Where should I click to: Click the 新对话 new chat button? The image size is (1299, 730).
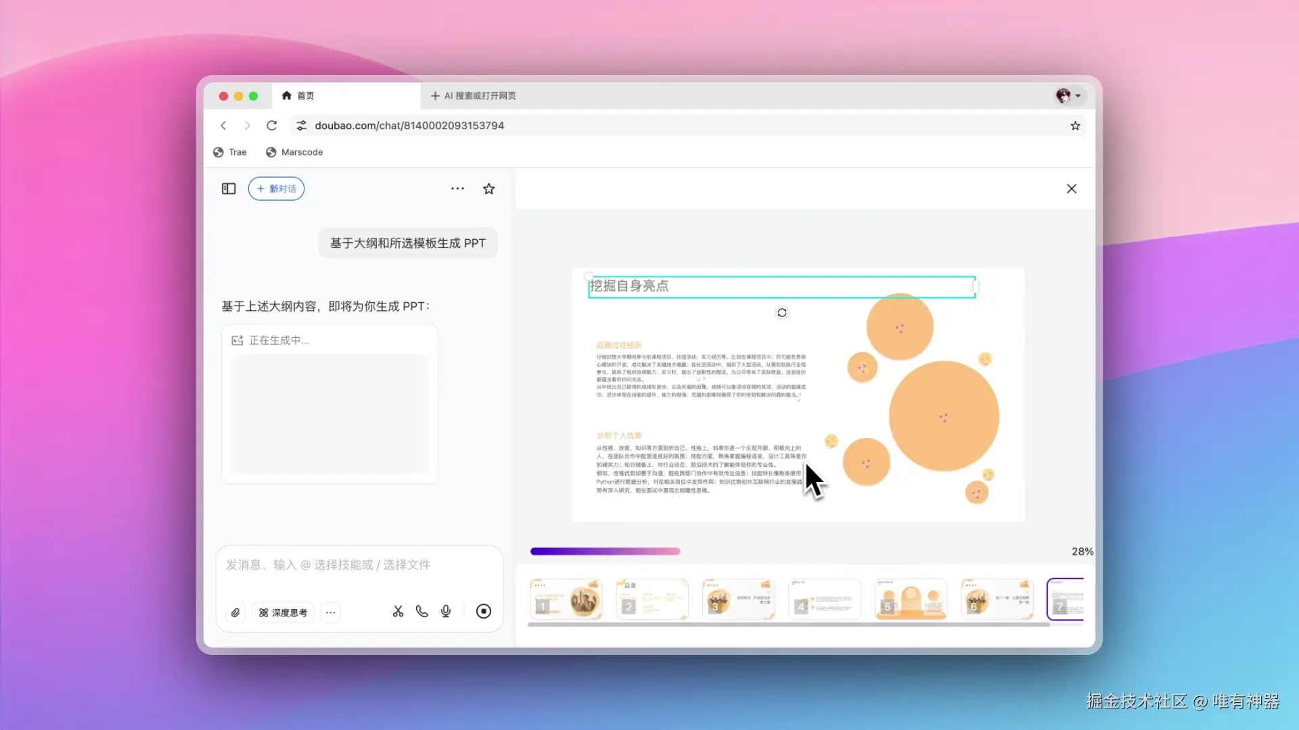276,189
